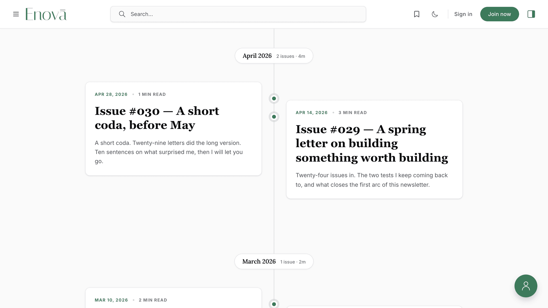Click the '3 MIN READ' label
The height and width of the screenshot is (308, 548).
click(x=352, y=113)
